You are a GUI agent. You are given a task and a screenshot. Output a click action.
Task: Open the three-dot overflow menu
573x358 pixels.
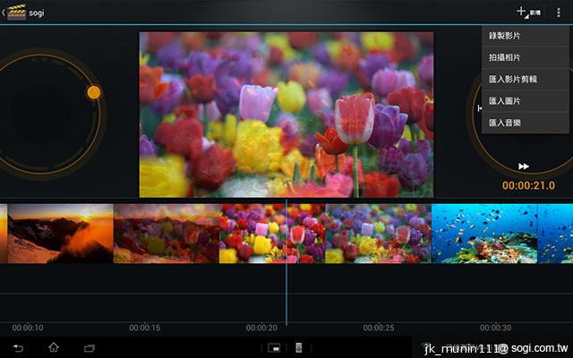559,13
